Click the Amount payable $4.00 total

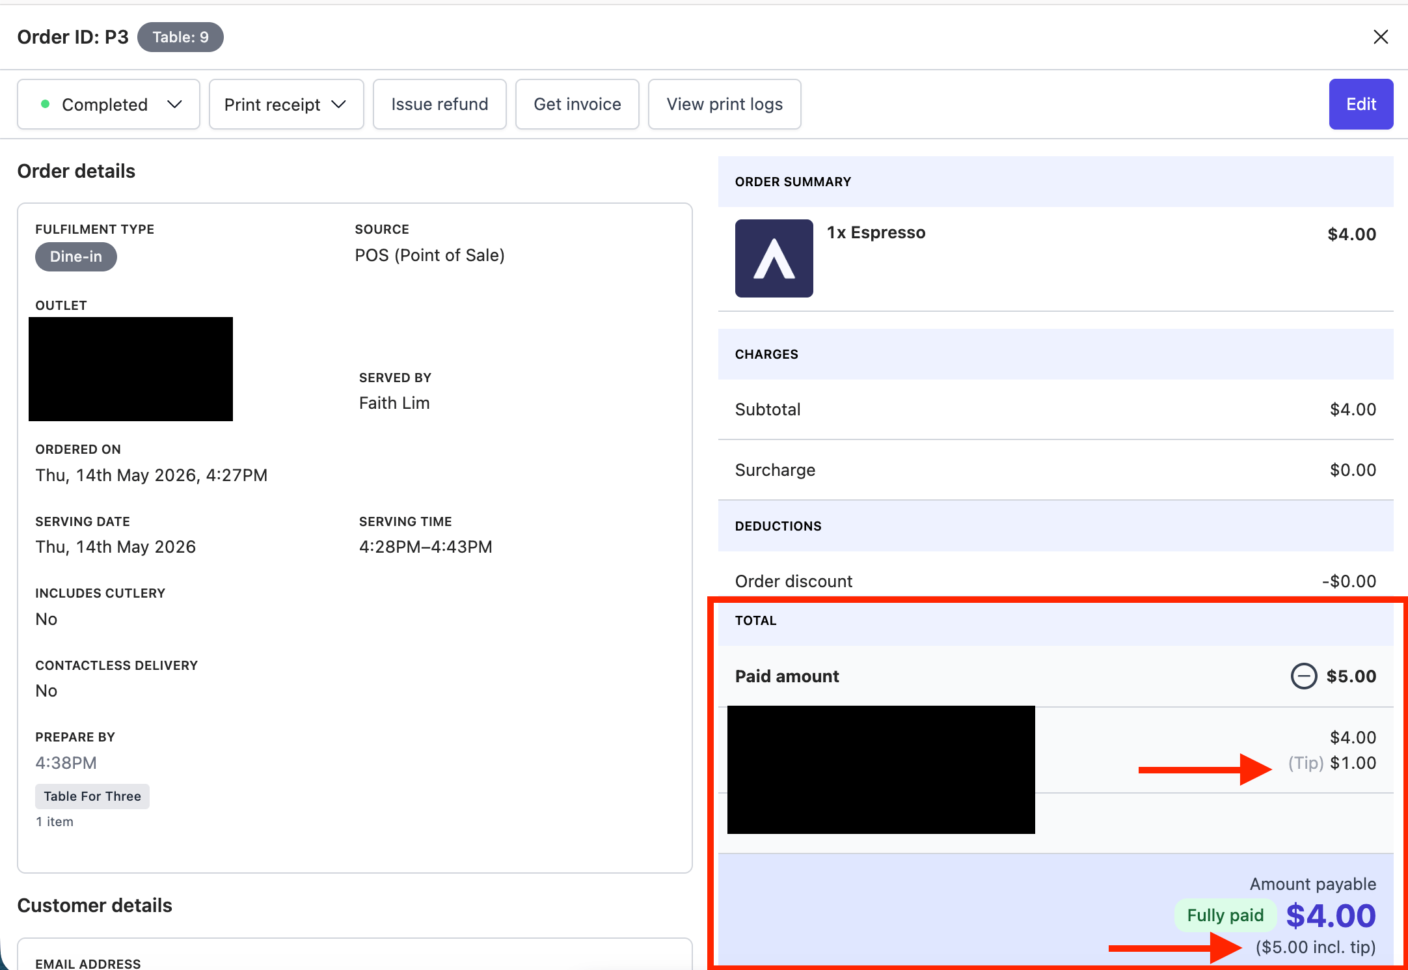click(1331, 916)
